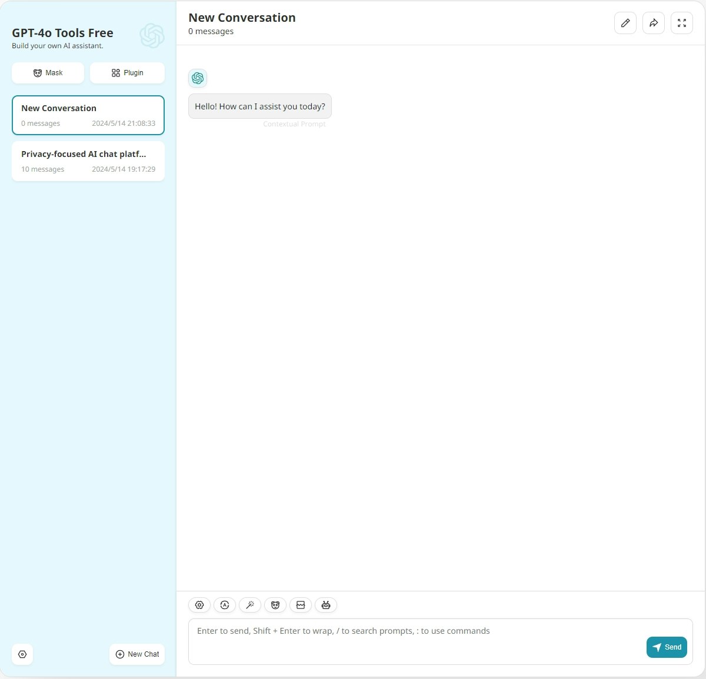This screenshot has height=679, width=706.
Task: Click the New Conversation header title
Action: pos(242,18)
